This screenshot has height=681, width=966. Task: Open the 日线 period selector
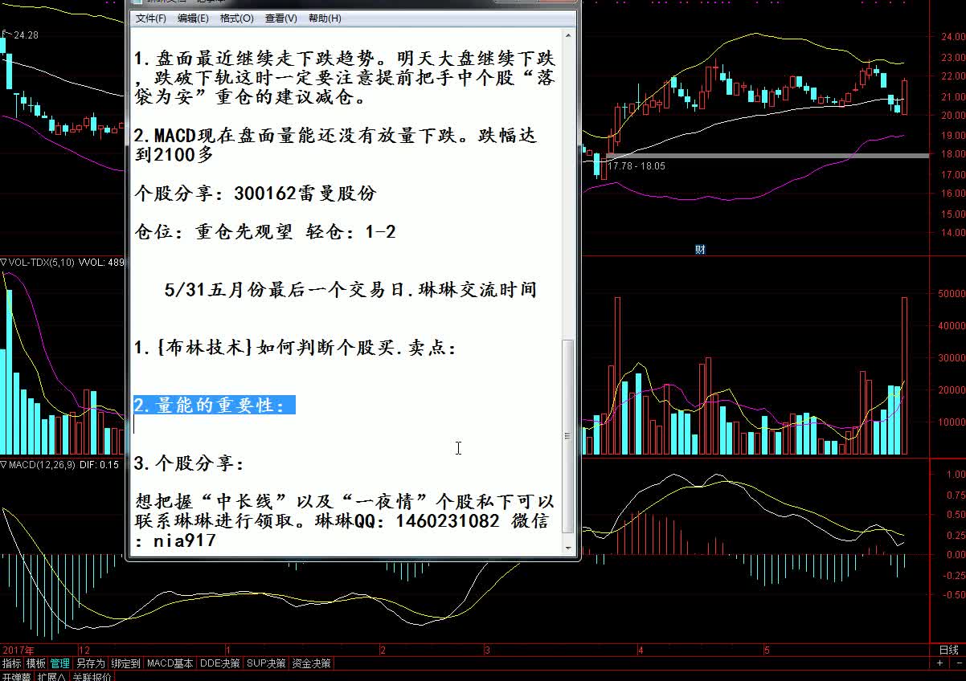[x=948, y=650]
